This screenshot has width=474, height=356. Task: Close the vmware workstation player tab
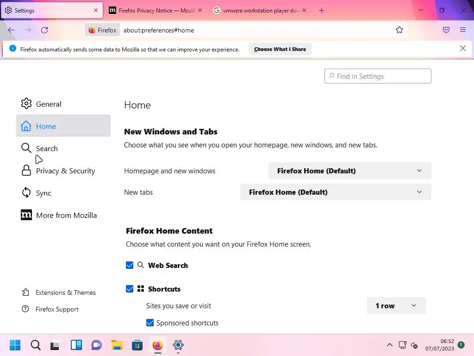[304, 10]
